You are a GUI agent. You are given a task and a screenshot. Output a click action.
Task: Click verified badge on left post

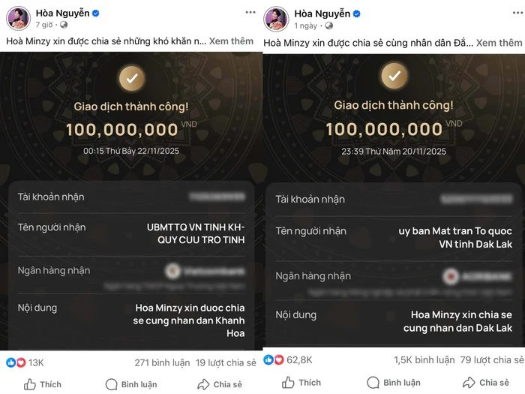(x=96, y=14)
